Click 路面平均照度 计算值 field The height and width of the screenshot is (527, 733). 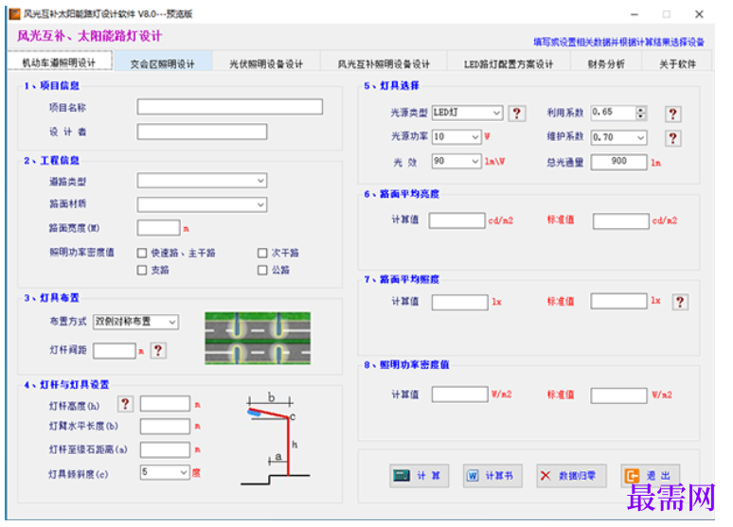pos(460,302)
